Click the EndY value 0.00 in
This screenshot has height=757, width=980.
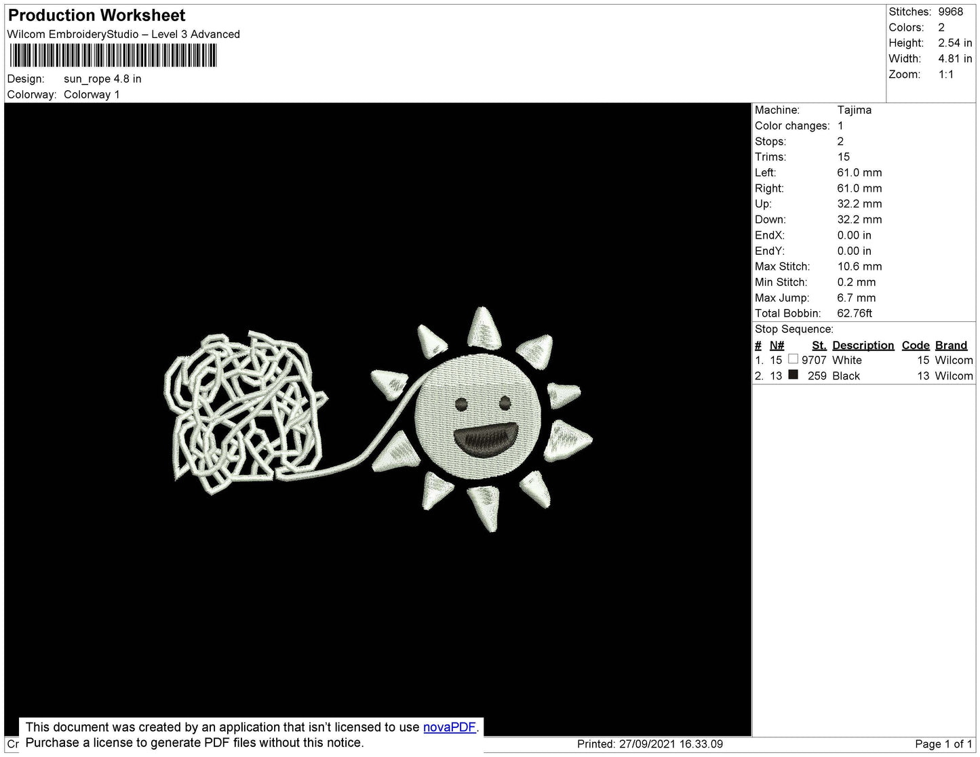pos(854,251)
